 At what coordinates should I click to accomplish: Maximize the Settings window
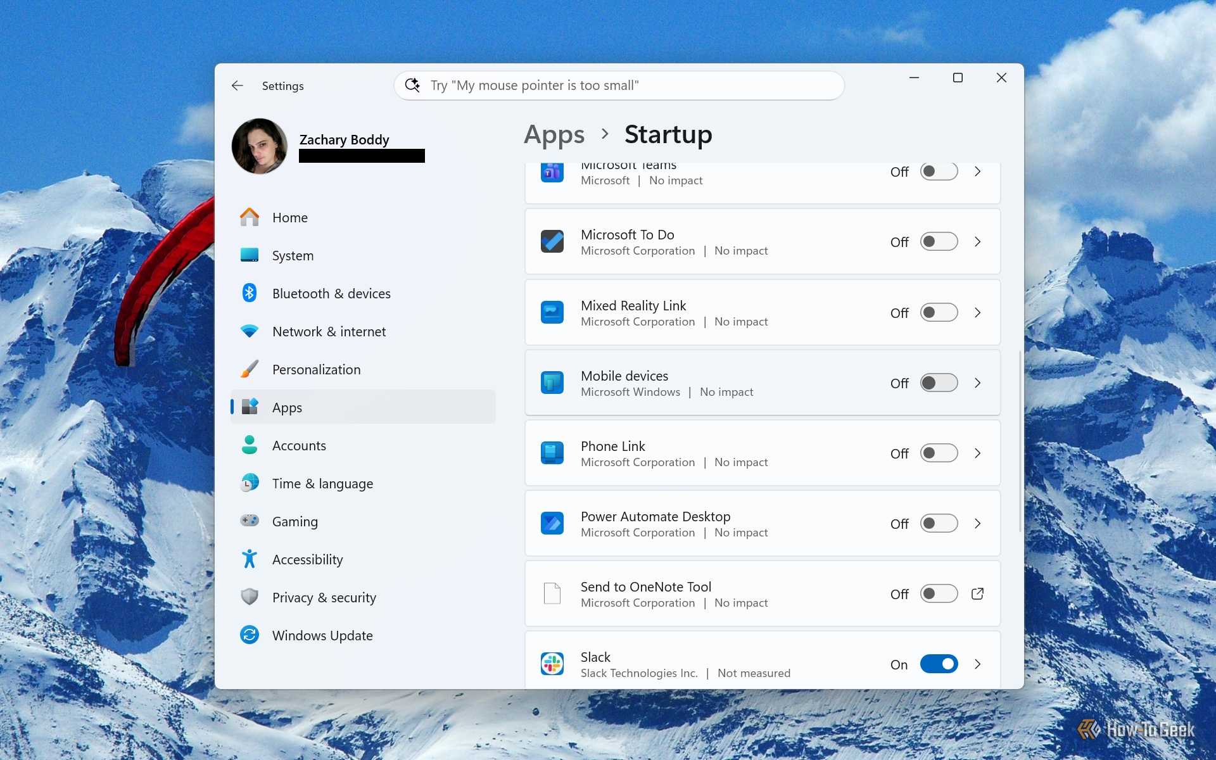click(958, 78)
